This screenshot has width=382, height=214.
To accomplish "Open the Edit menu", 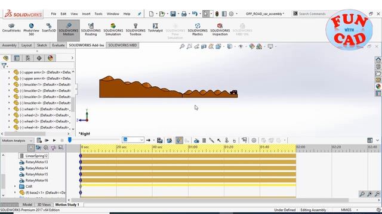I will [x=63, y=14].
